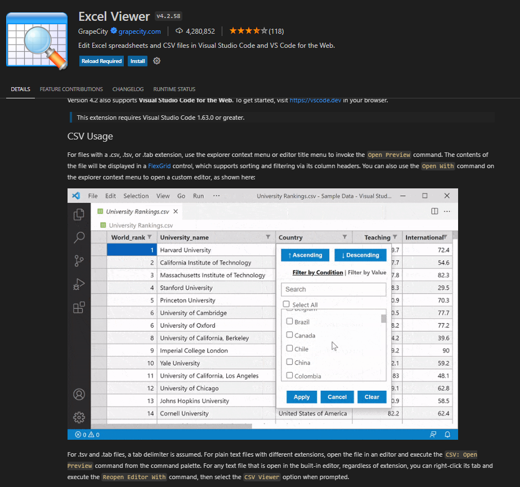Image resolution: width=520 pixels, height=487 pixels.
Task: Open the Extensions icon in the activity bar
Action: point(79,308)
